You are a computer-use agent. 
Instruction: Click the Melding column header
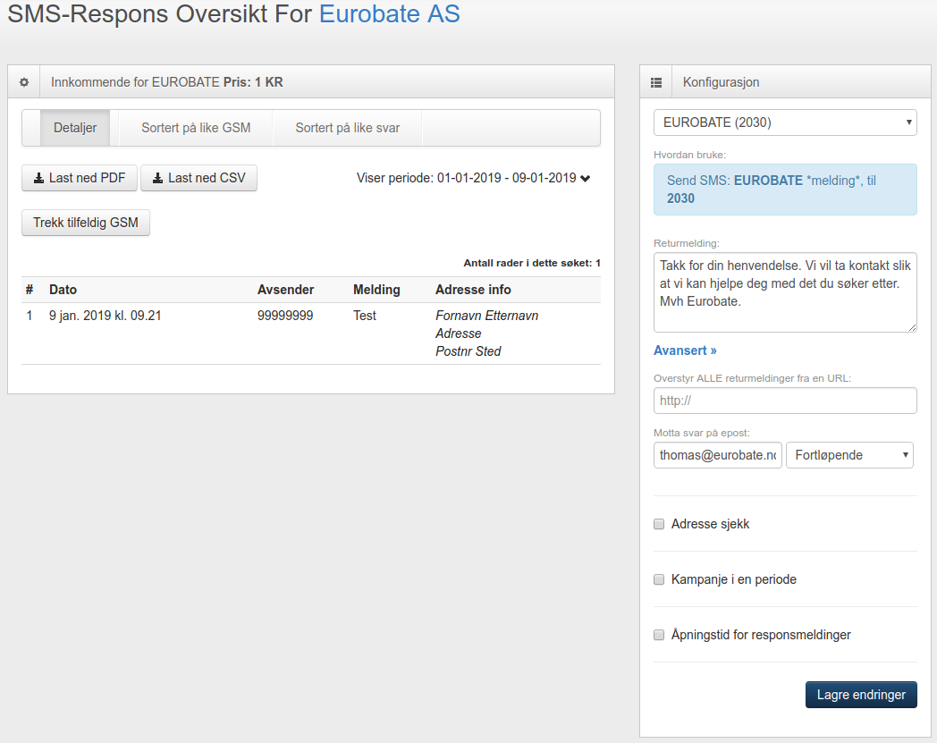376,290
